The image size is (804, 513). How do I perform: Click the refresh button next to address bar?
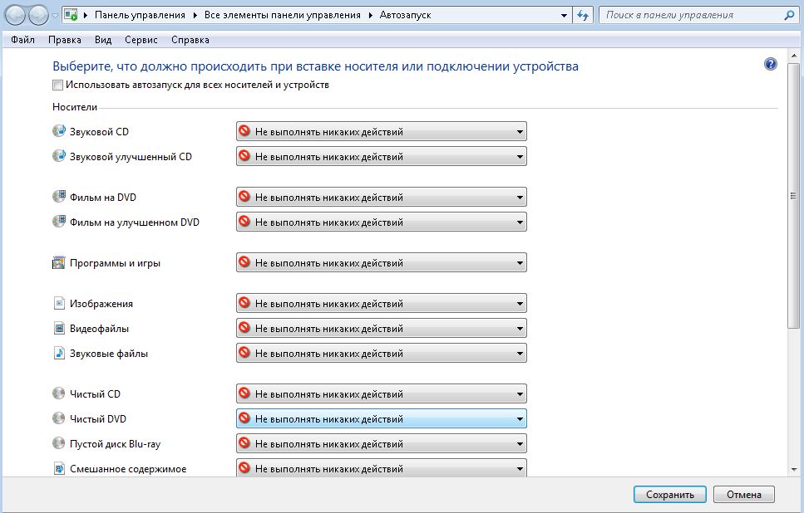tap(583, 16)
